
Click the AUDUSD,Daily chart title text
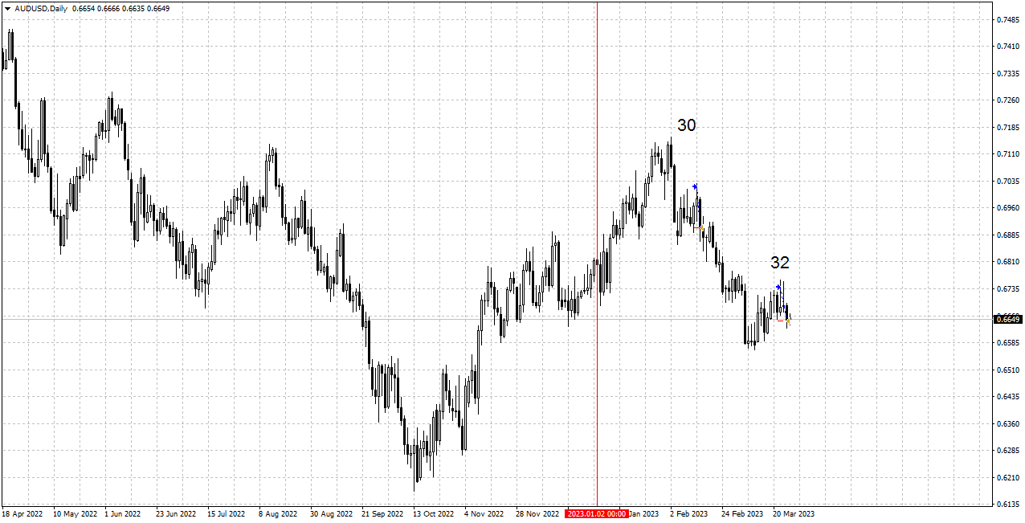41,8
